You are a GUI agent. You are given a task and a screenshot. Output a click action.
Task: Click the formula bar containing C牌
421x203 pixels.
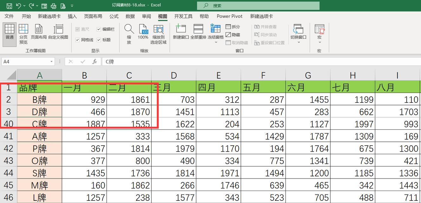click(x=261, y=62)
